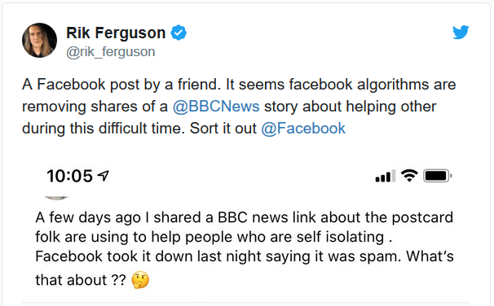Open the @BBCNews mention link
This screenshot has height=306, width=494.
pyautogui.click(x=216, y=107)
